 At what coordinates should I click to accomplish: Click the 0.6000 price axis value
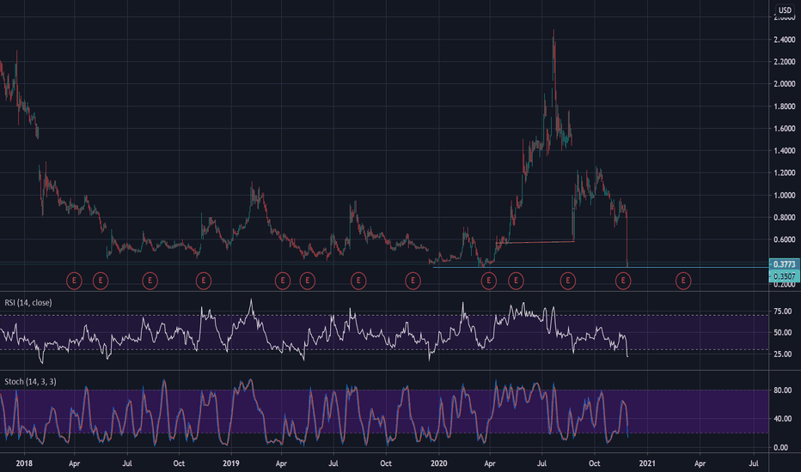pyautogui.click(x=784, y=239)
